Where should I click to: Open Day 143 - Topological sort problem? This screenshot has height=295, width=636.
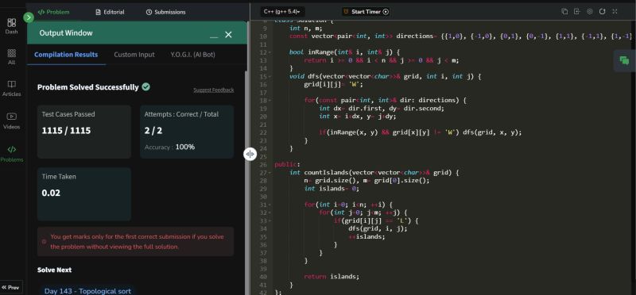[x=87, y=291]
